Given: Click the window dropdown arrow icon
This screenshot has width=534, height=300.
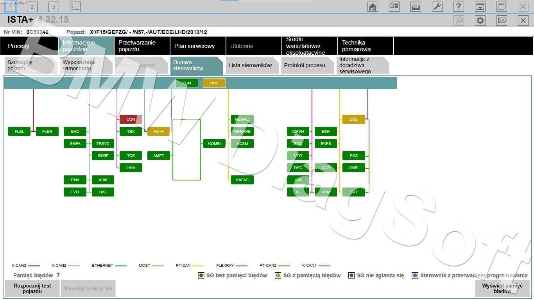Looking at the screenshot, I should point(480,7).
